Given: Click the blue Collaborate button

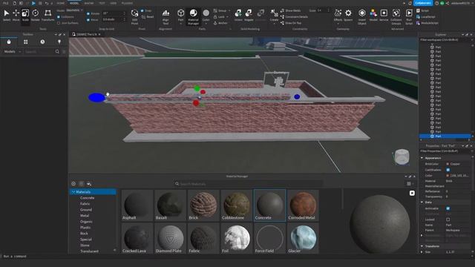Looking at the screenshot, I should pos(423,3).
